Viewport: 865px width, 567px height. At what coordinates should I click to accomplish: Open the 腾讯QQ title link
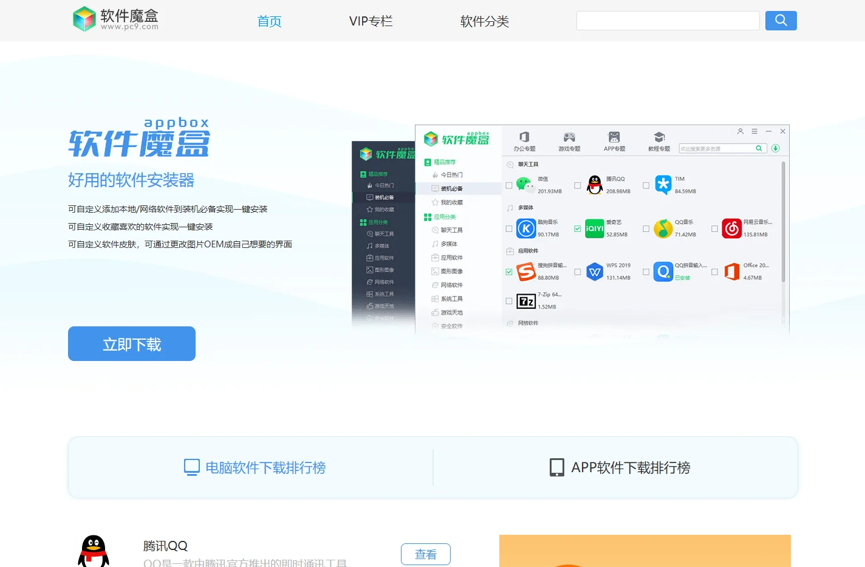click(x=165, y=546)
